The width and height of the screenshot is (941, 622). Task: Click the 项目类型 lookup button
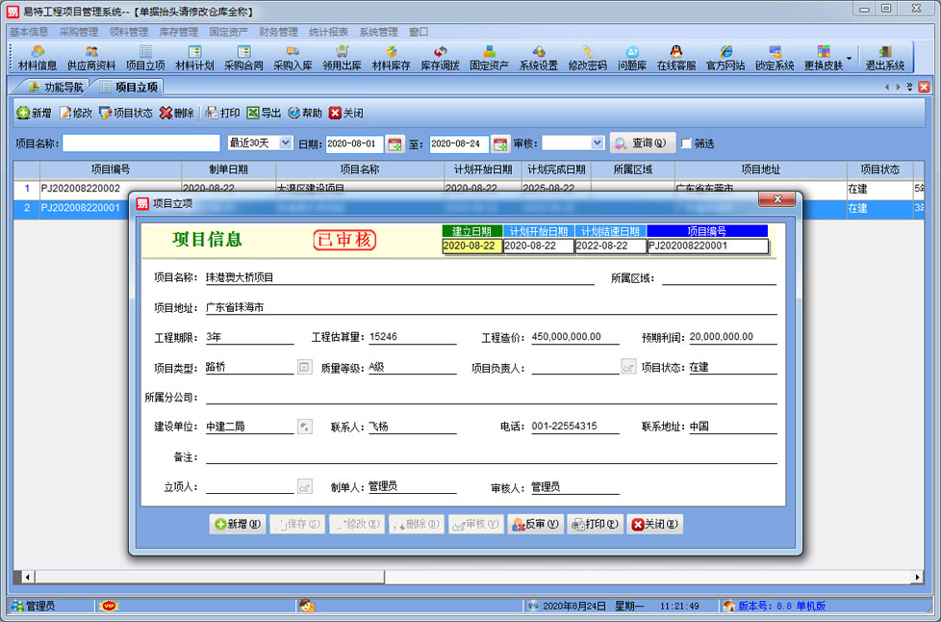pyautogui.click(x=304, y=367)
